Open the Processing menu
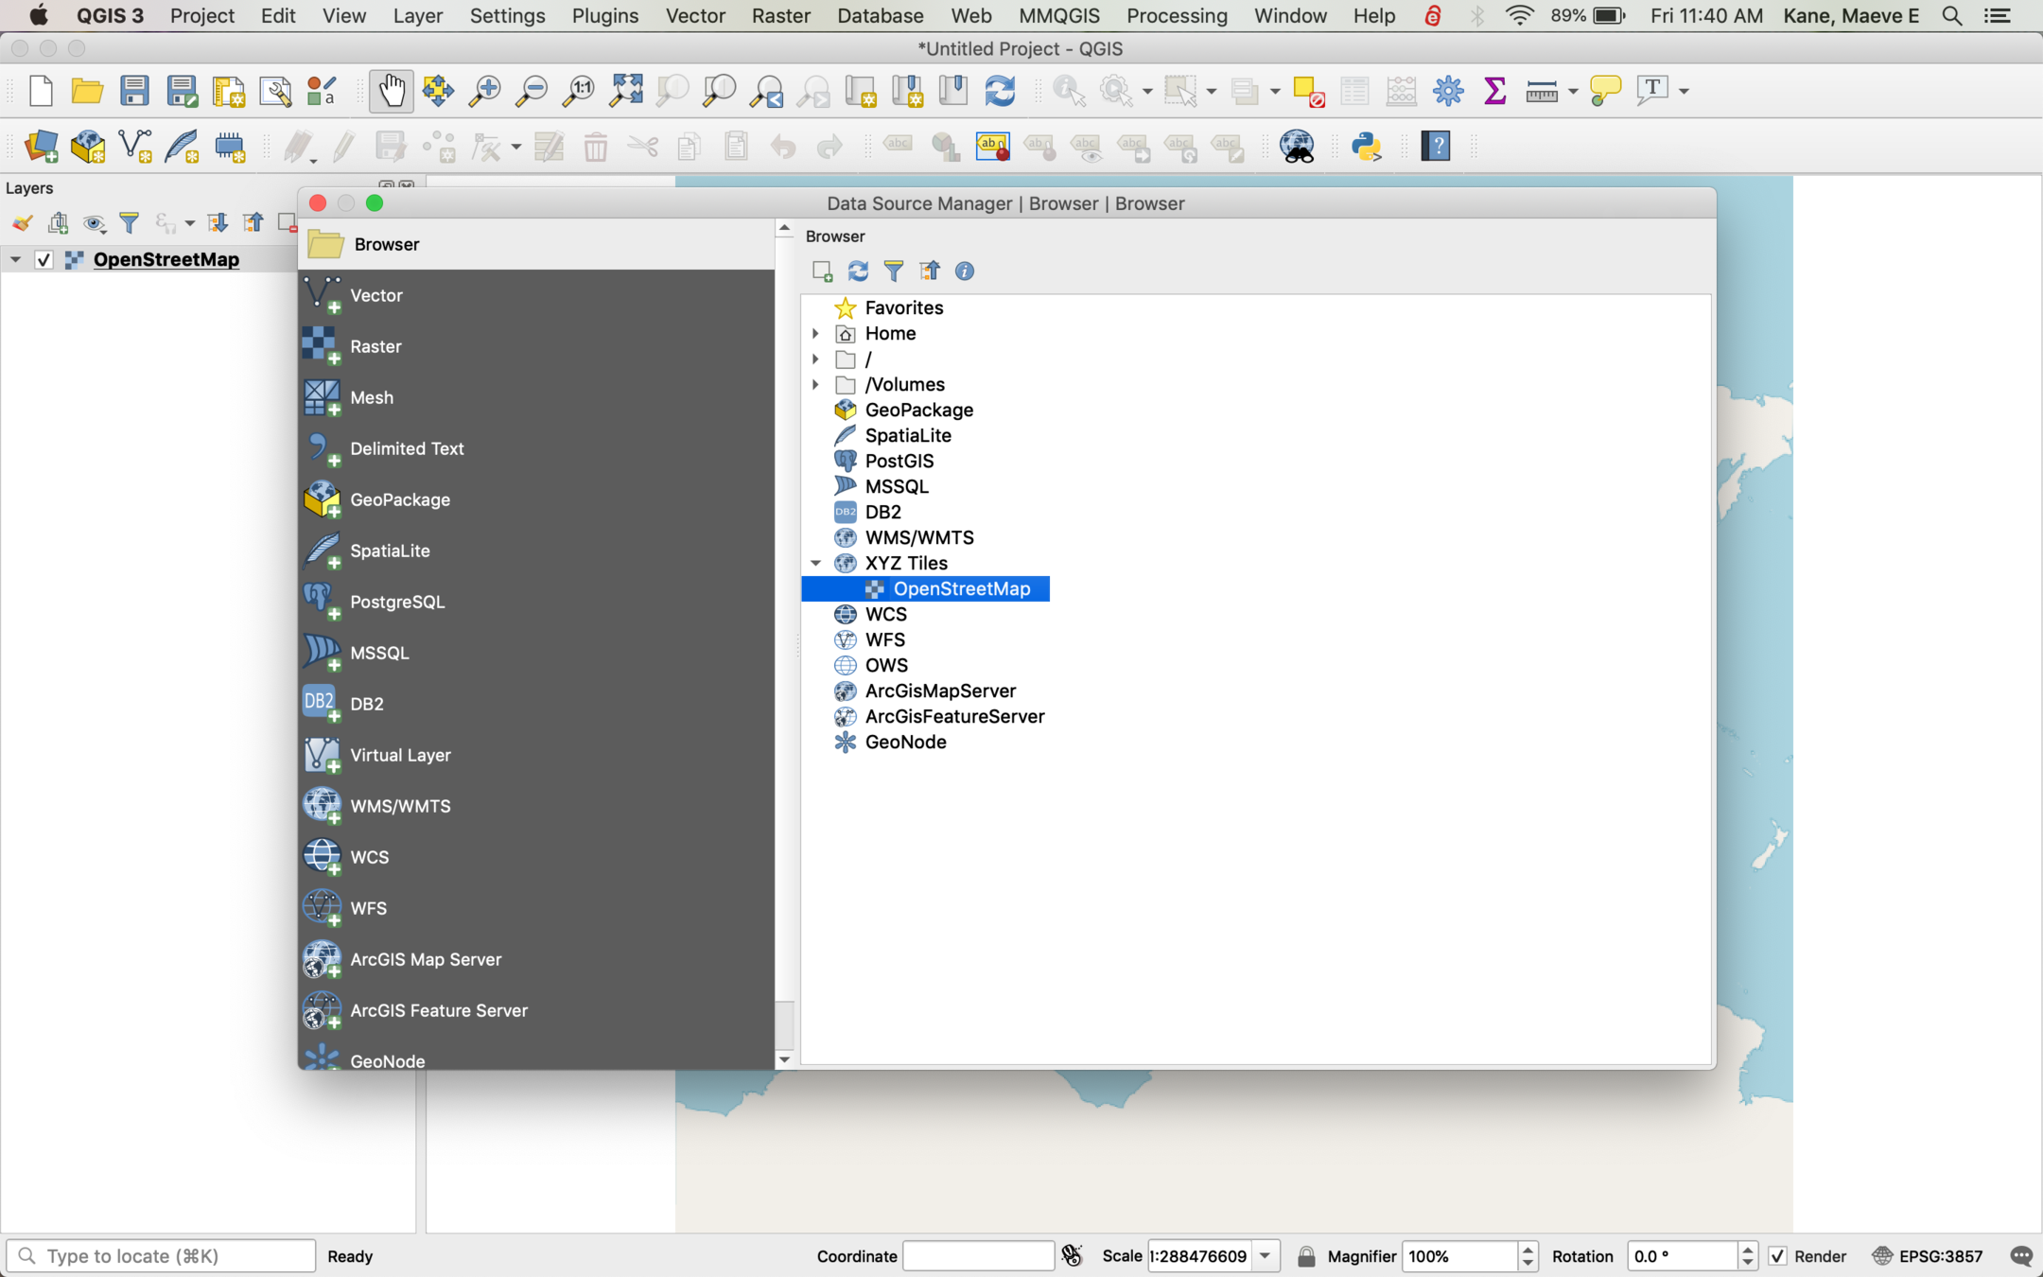This screenshot has width=2043, height=1277. (x=1177, y=16)
